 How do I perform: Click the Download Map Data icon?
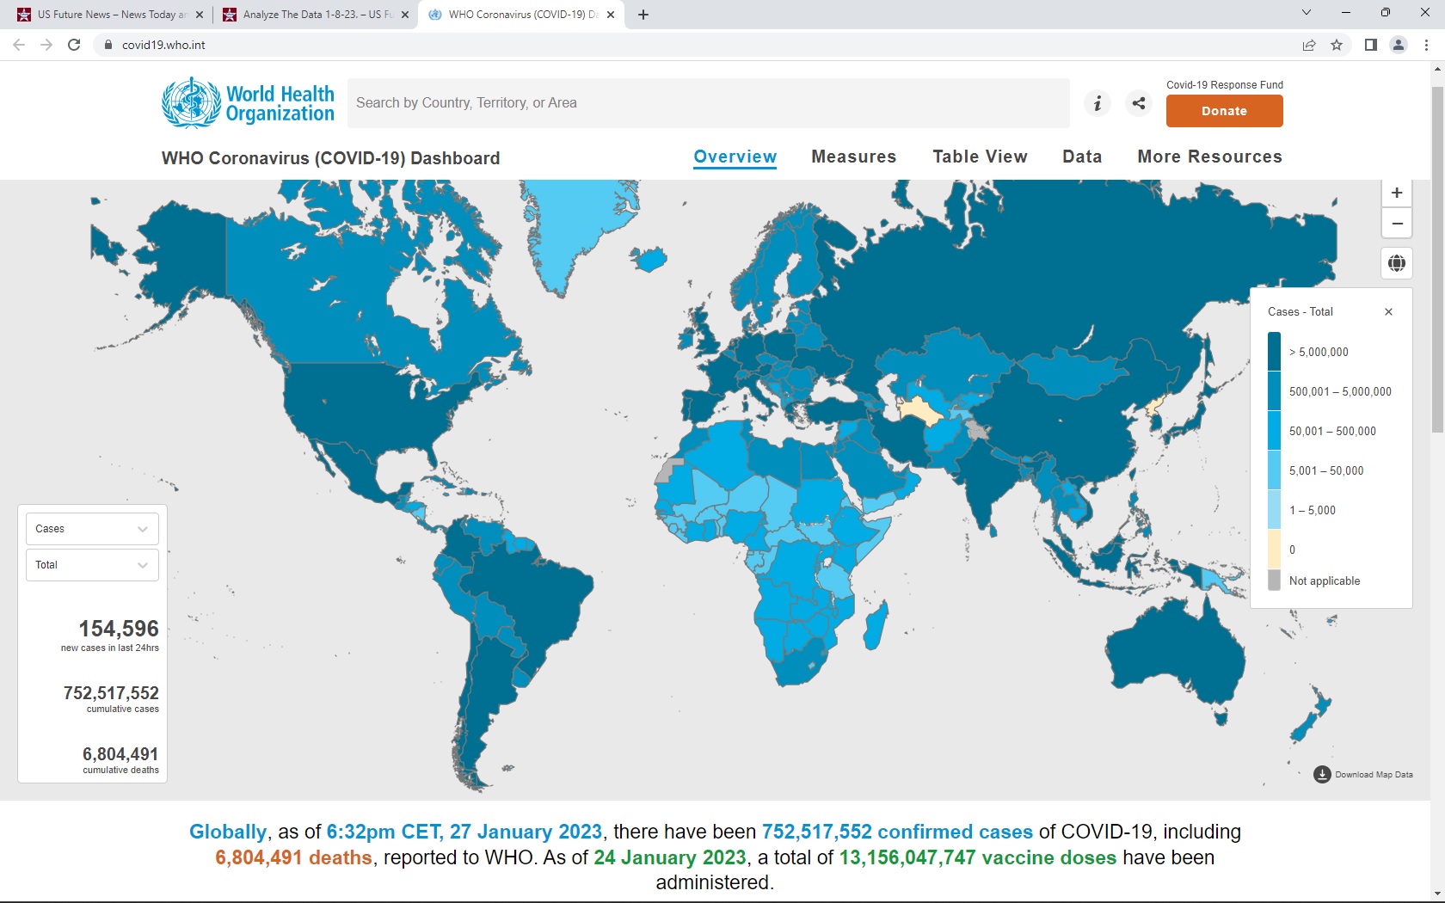pos(1322,775)
